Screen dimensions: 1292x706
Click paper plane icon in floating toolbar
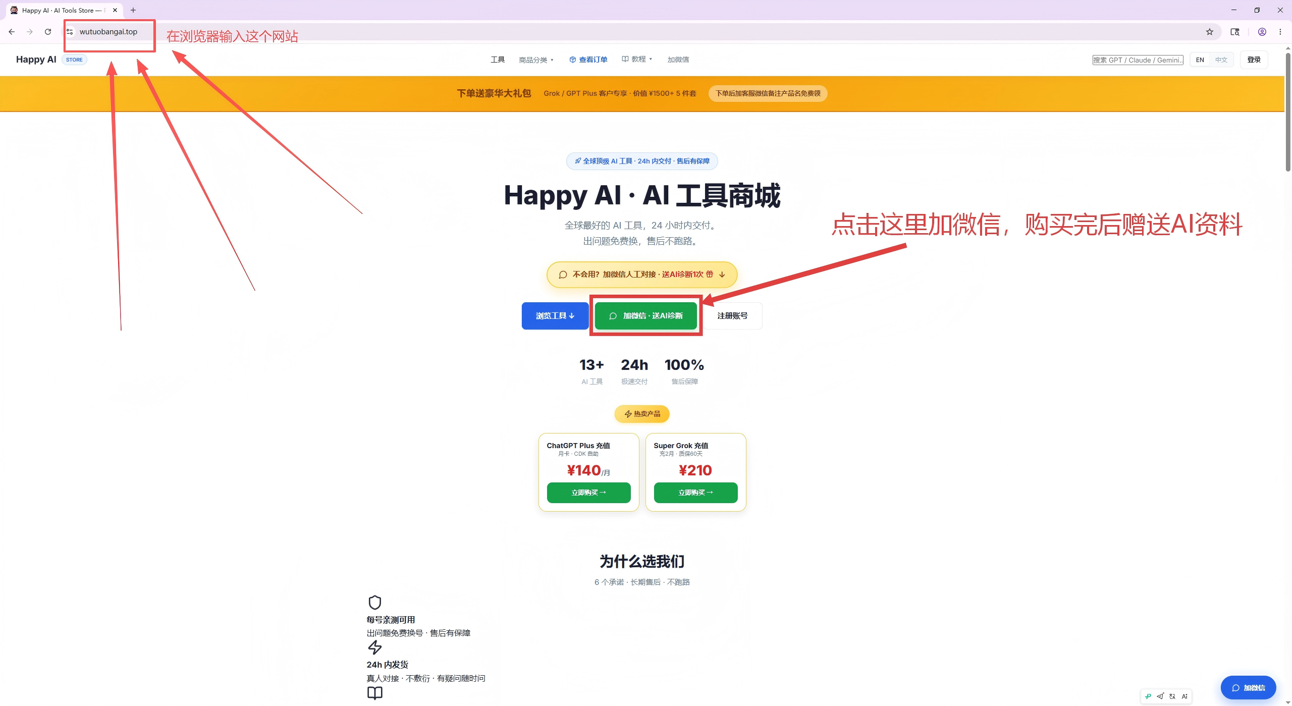pyautogui.click(x=1160, y=696)
